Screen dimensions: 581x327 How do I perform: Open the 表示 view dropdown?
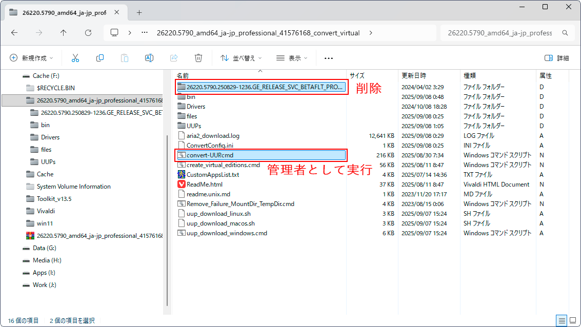pos(292,58)
